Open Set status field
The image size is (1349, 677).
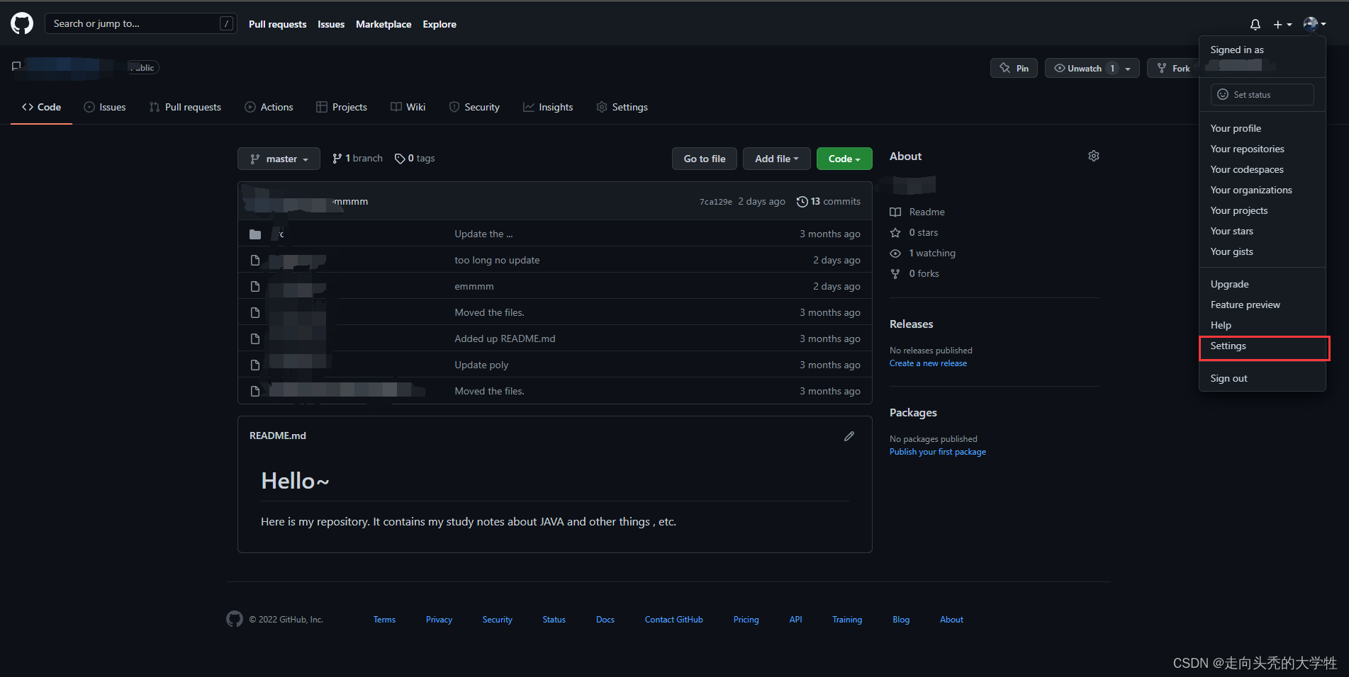[1262, 94]
